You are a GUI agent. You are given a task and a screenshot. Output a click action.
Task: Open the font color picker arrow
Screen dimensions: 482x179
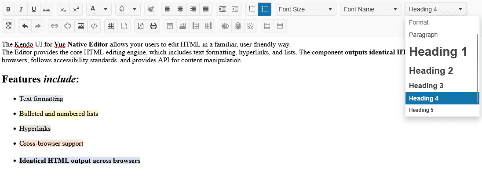pos(106,9)
